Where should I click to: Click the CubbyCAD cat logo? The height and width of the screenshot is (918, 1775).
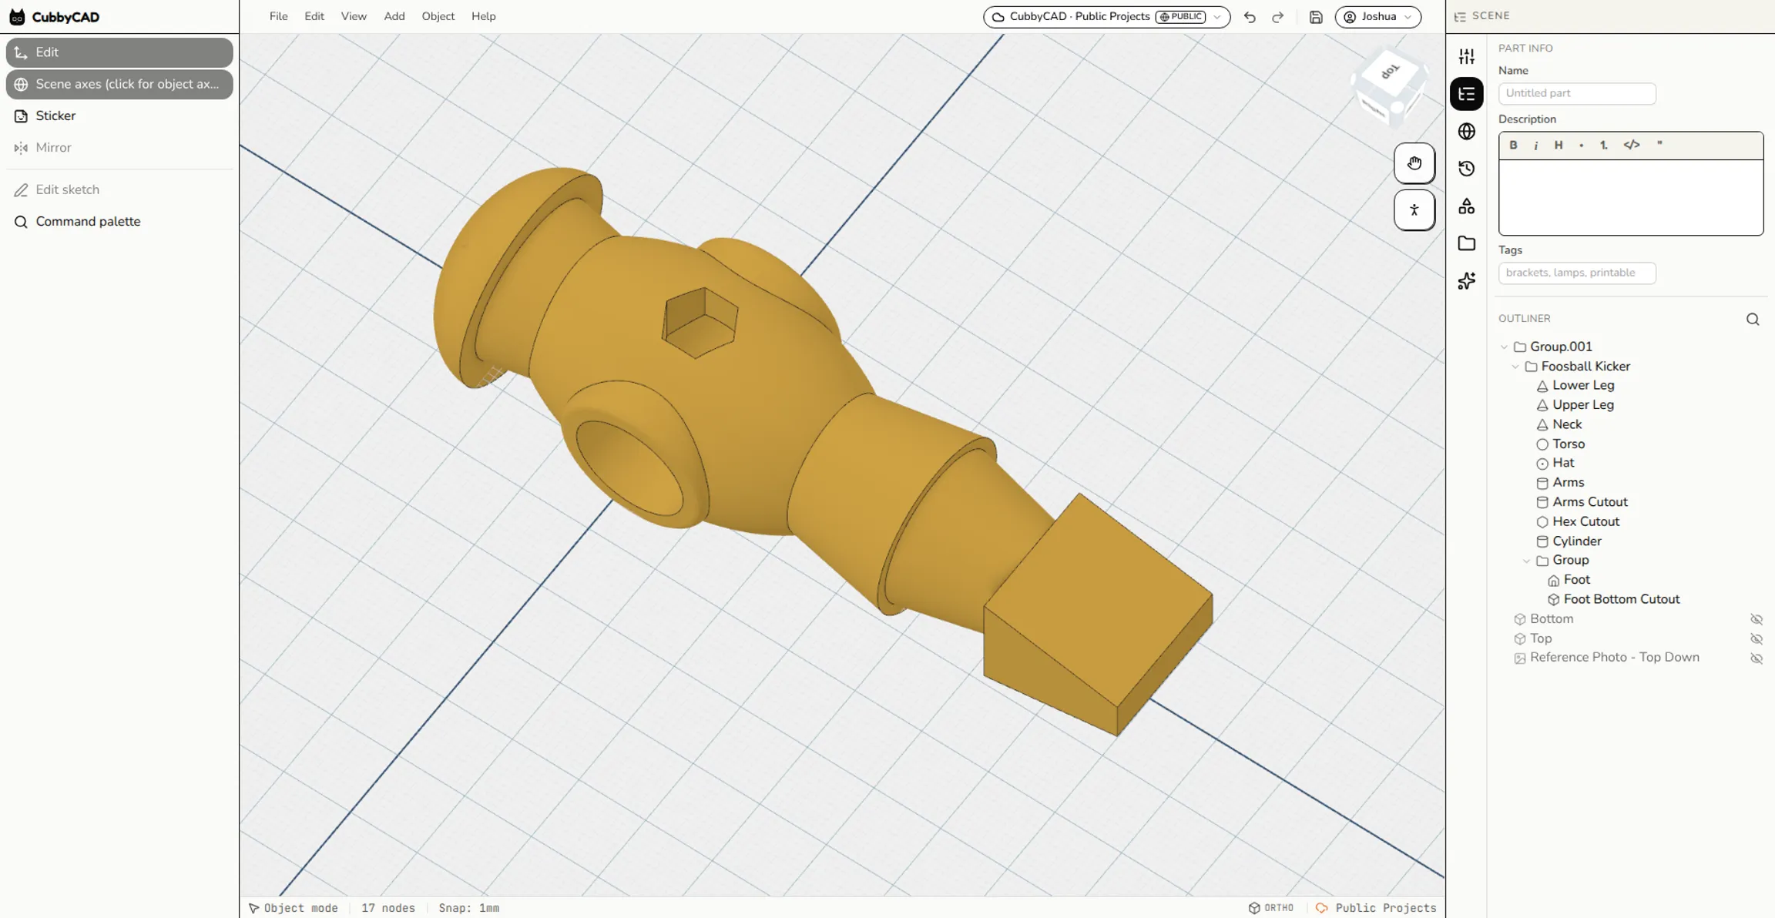coord(17,17)
